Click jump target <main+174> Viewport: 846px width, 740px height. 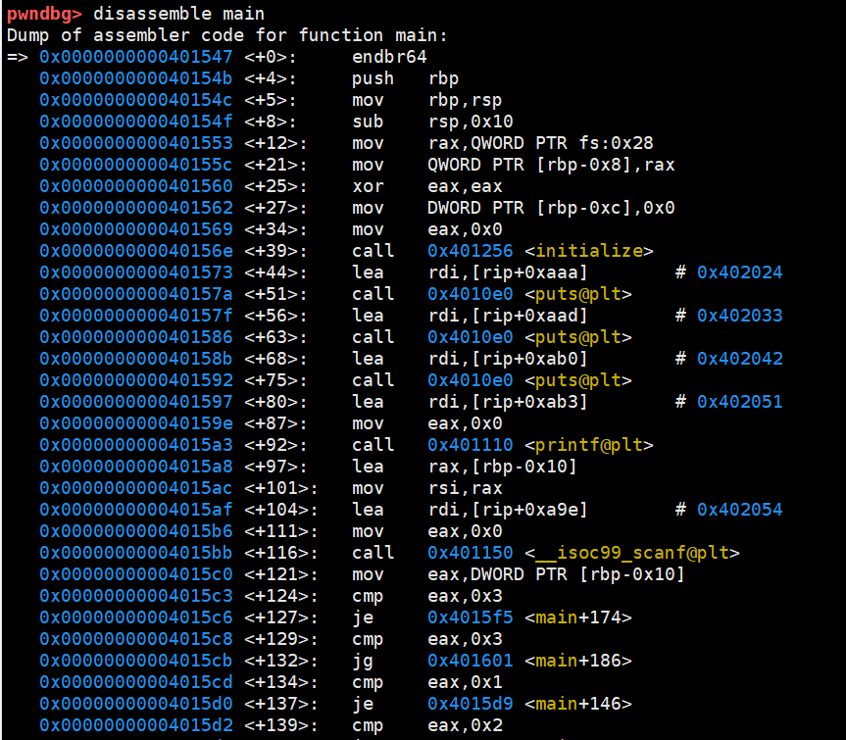[577, 617]
